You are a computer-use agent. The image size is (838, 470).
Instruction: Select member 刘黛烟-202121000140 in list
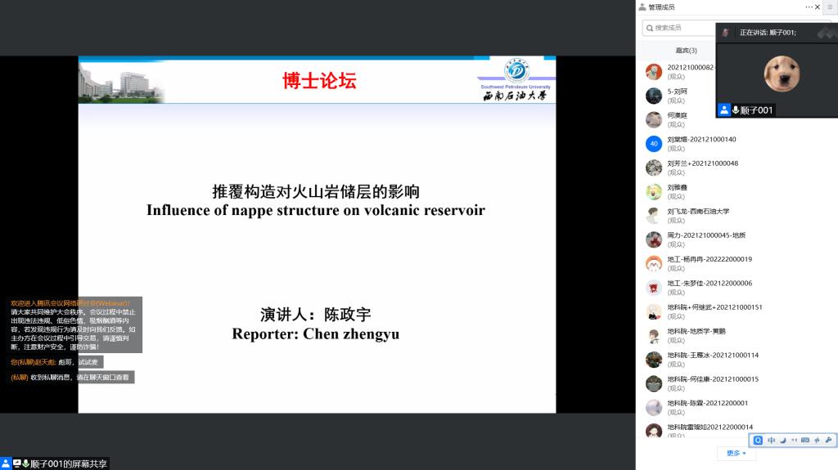(701, 140)
